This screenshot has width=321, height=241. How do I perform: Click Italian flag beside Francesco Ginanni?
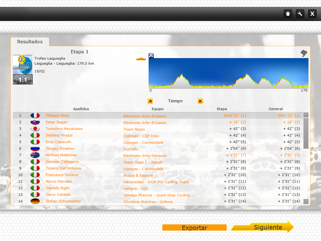pyautogui.click(x=35, y=175)
